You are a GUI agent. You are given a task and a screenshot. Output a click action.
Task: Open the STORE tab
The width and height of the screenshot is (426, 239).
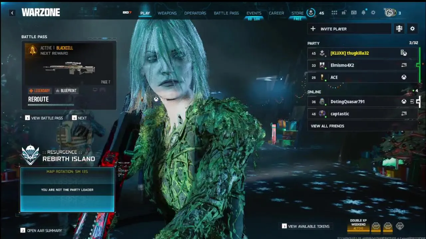pos(298,13)
